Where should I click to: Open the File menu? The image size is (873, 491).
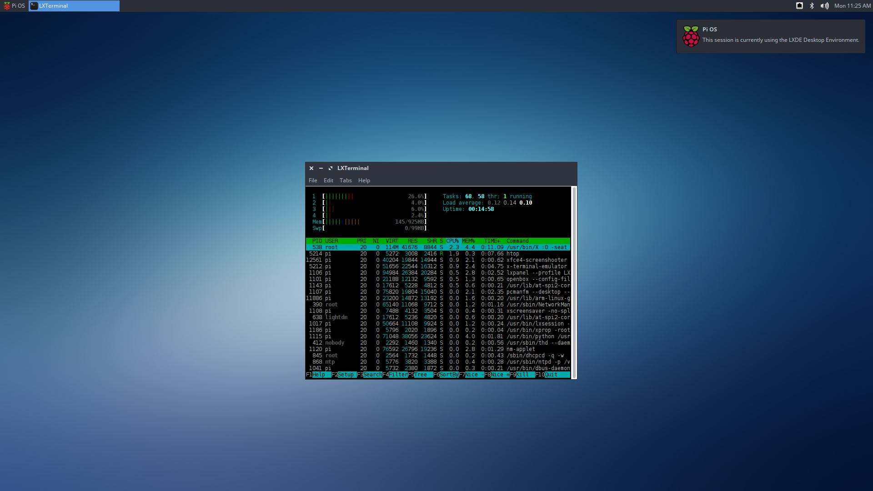coord(313,180)
